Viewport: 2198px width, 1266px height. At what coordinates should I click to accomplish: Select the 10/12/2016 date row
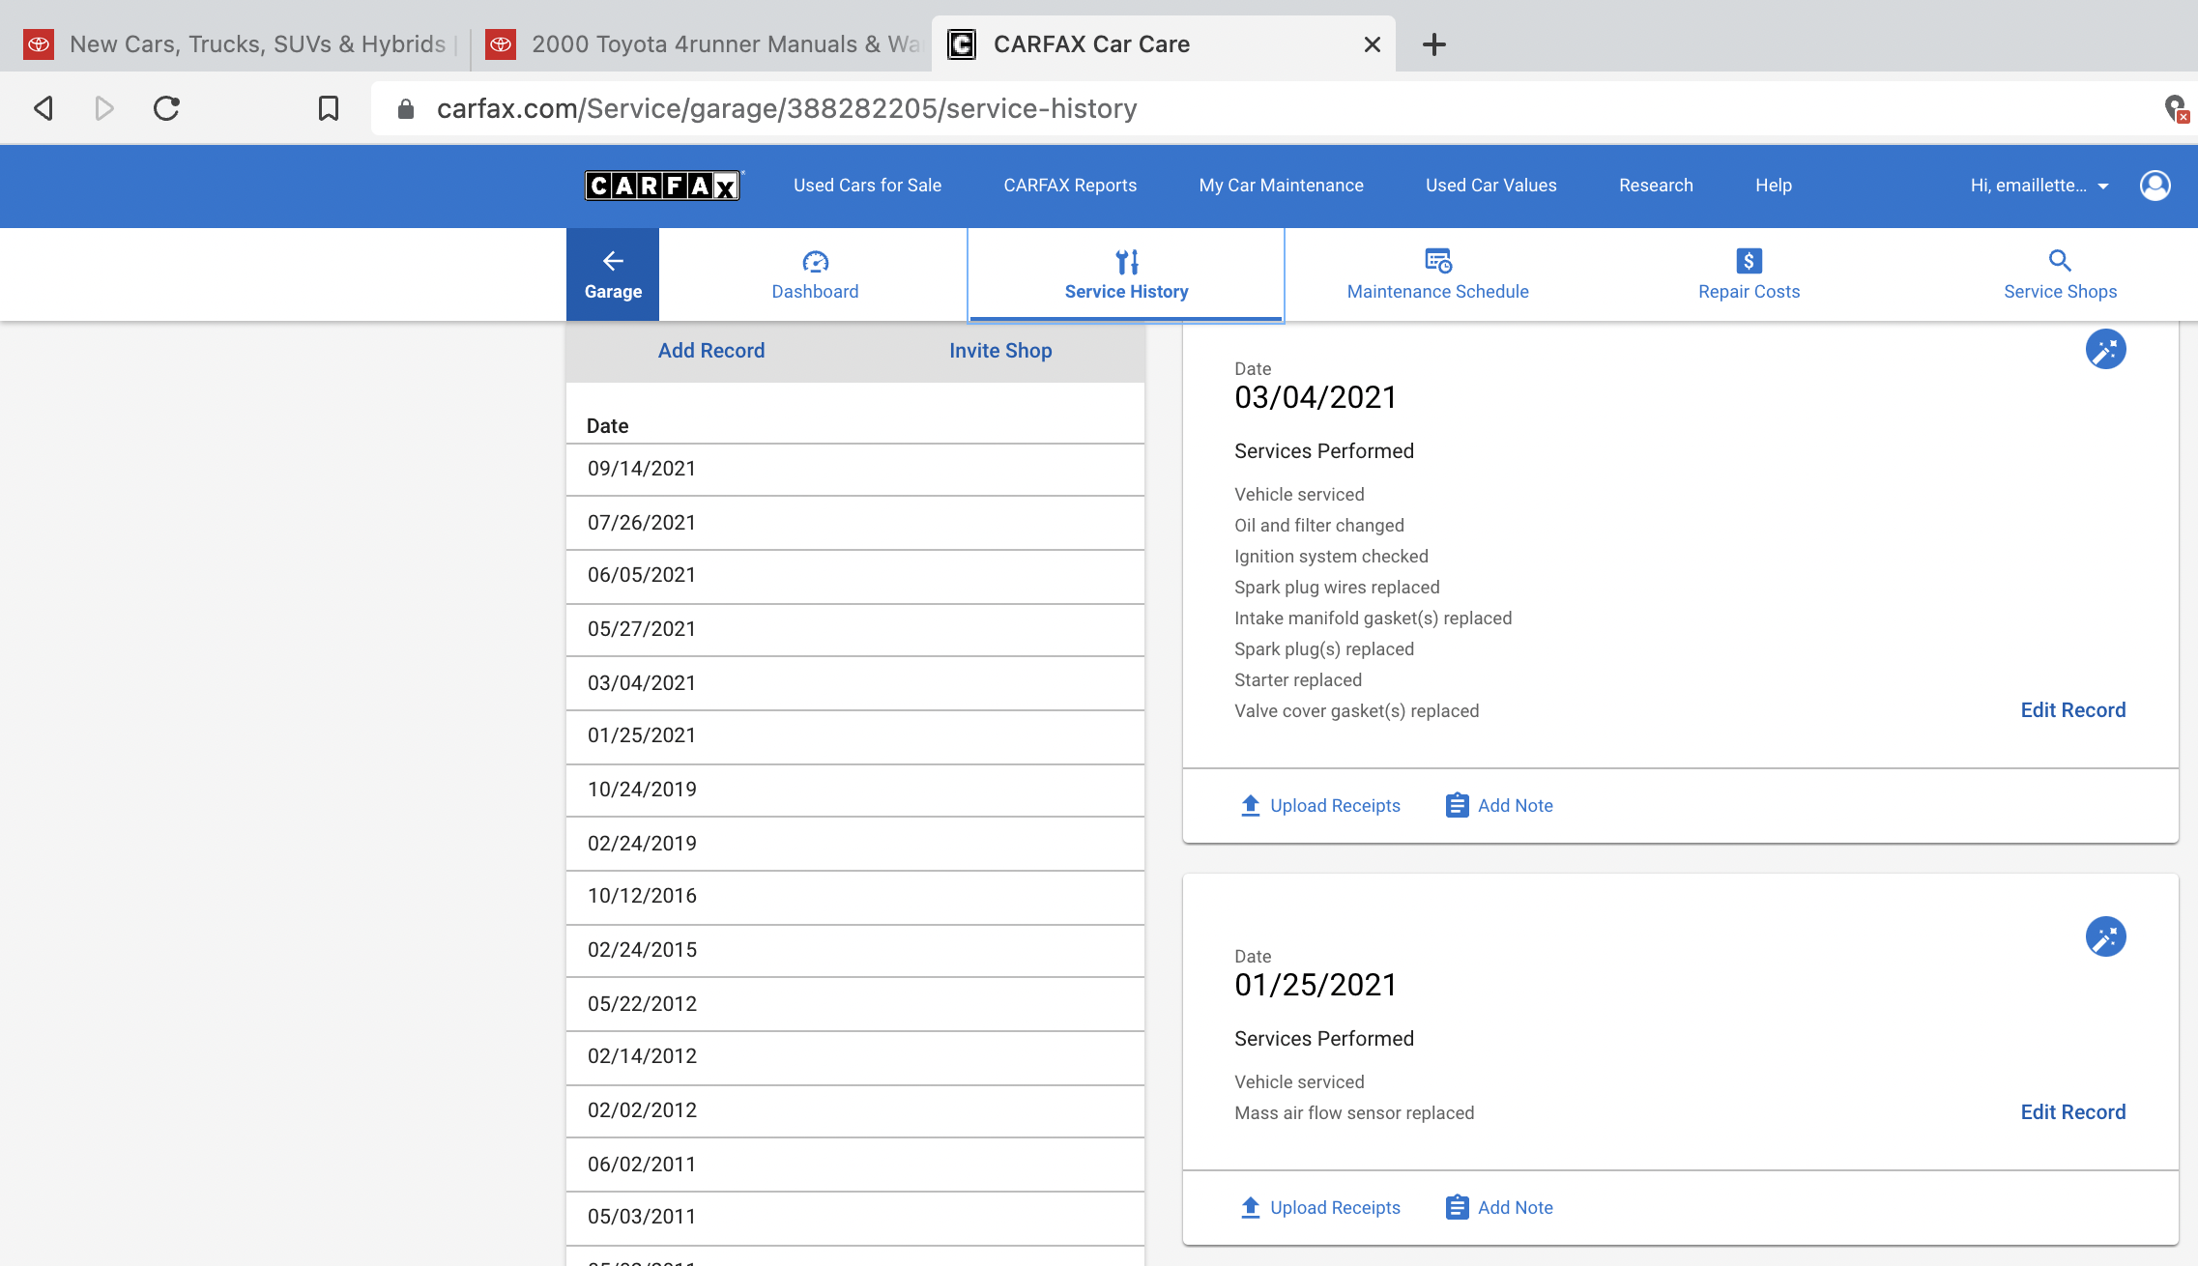[x=855, y=898]
